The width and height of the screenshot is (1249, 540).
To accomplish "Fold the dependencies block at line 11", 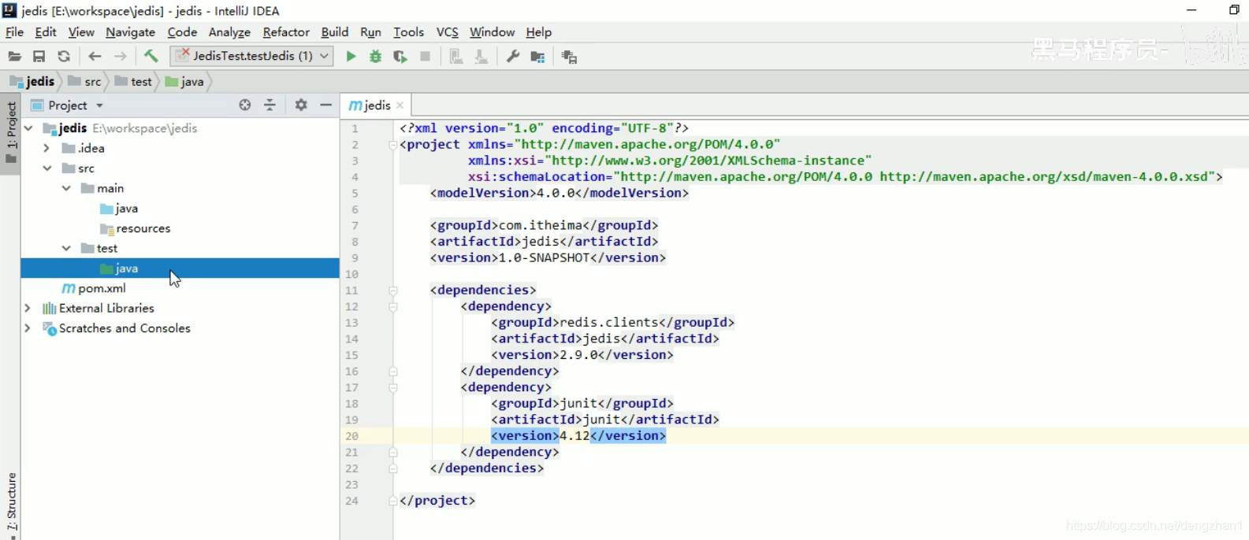I will click(x=393, y=290).
